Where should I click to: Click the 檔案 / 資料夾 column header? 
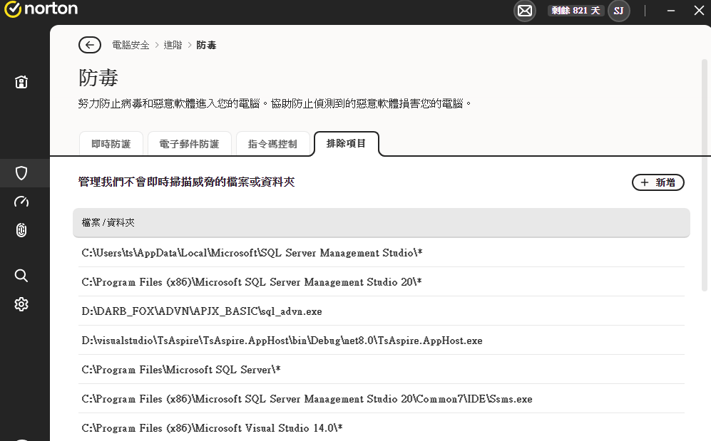(x=382, y=223)
